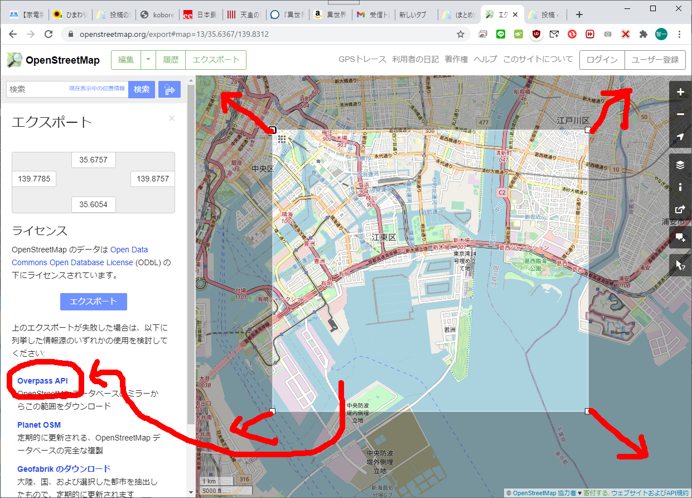The width and height of the screenshot is (692, 498).
Task: Click the directions arrow icon beside search
Action: [170, 89]
